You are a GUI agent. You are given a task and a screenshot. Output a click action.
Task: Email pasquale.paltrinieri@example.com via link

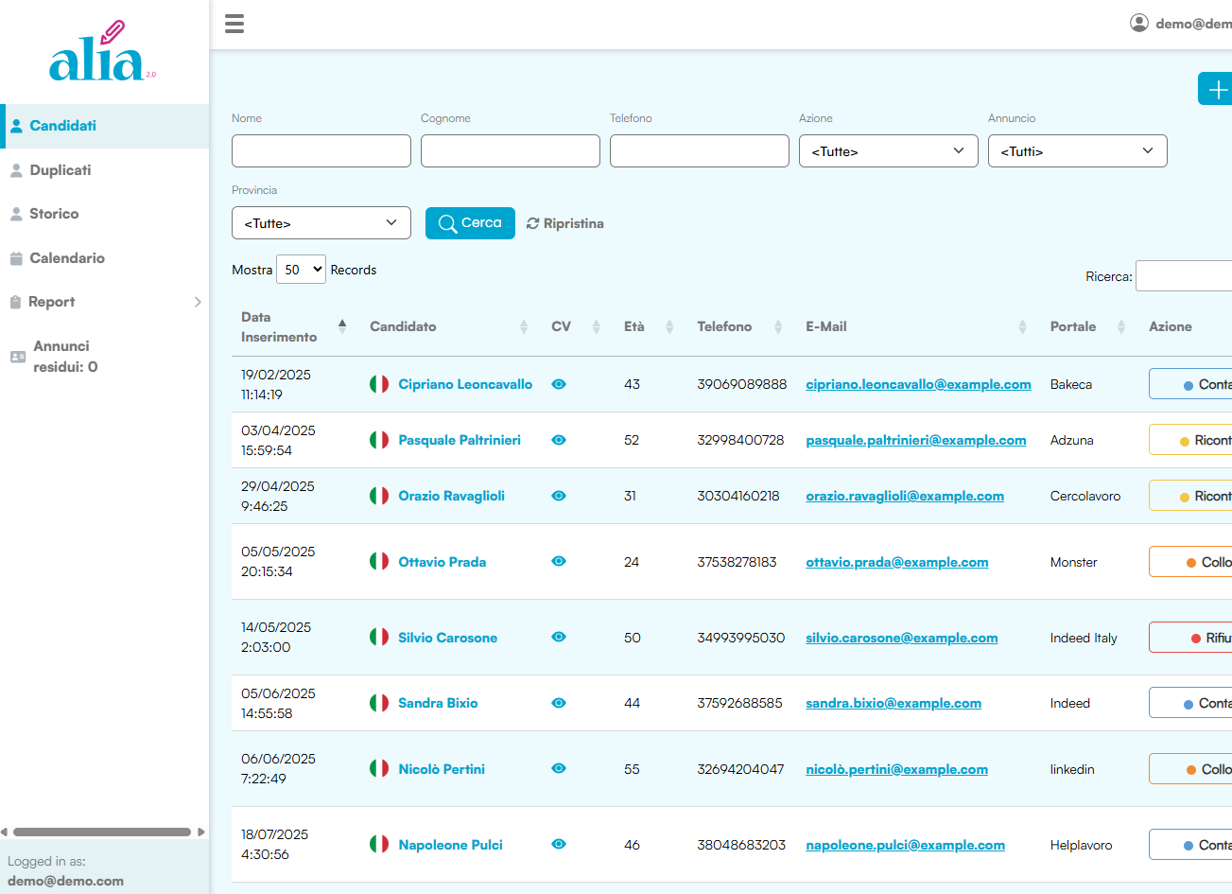pyautogui.click(x=915, y=440)
